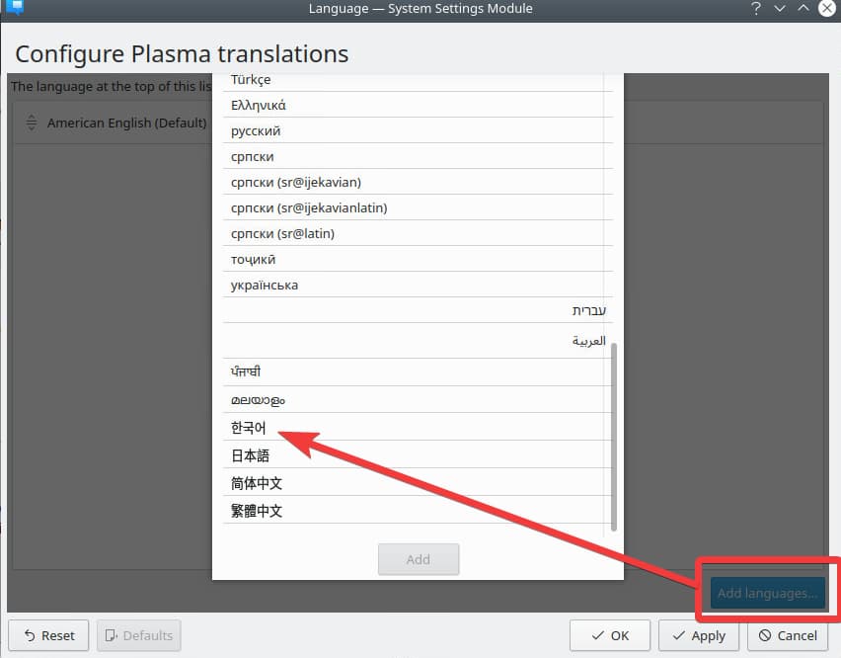Click the Add button in language popup
Screen dimensions: 841x658
pos(419,559)
